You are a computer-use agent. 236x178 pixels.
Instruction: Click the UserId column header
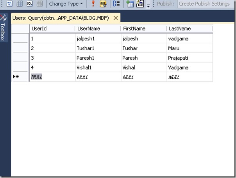coord(52,29)
